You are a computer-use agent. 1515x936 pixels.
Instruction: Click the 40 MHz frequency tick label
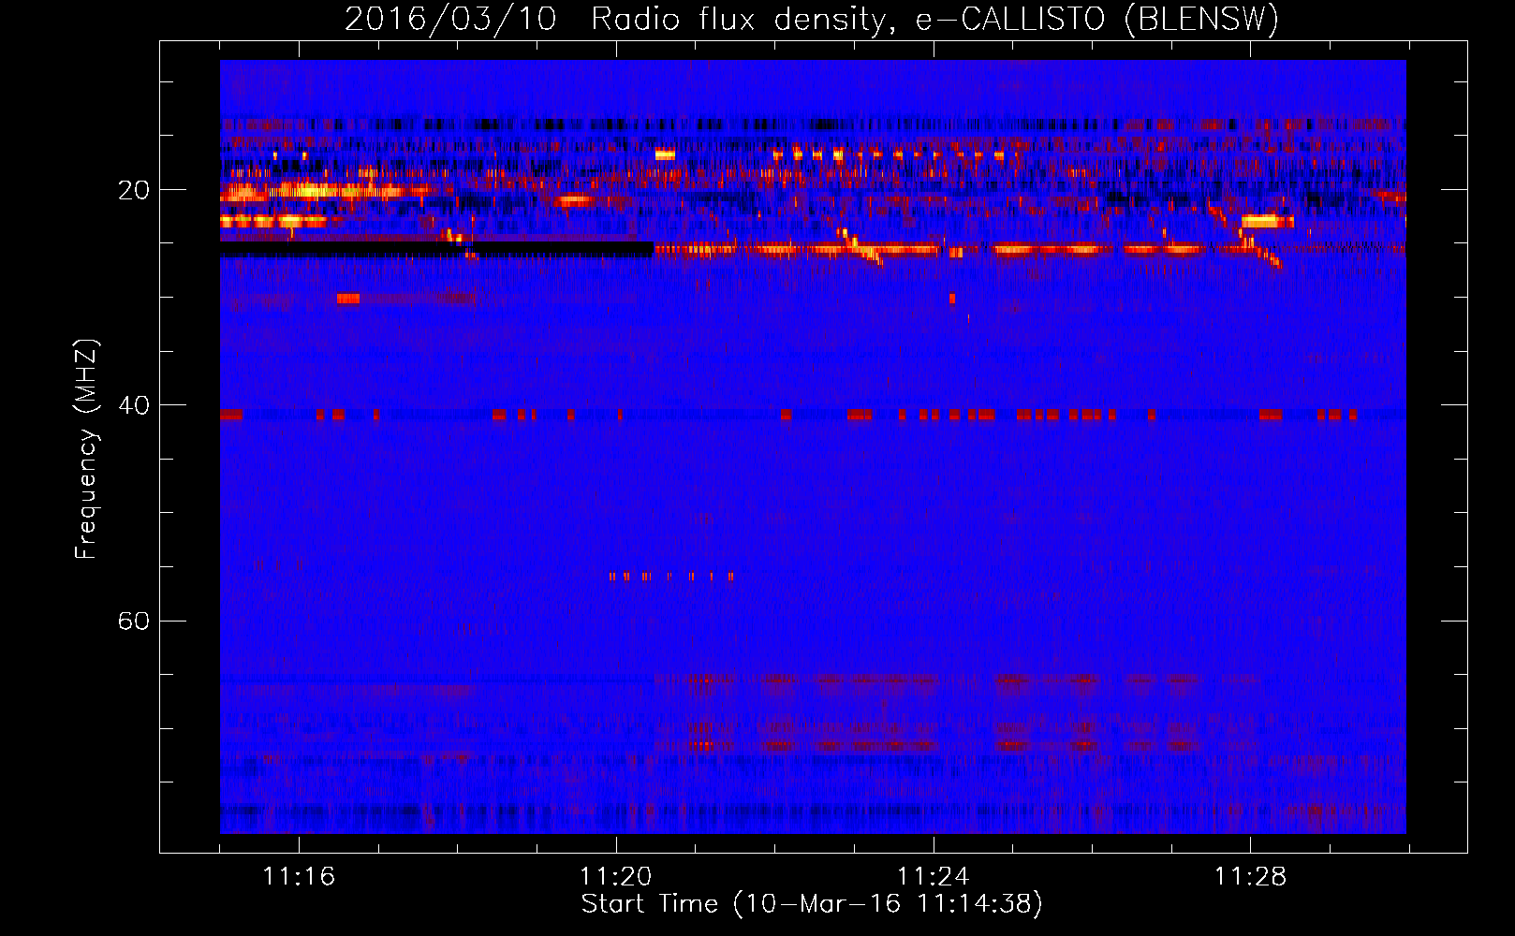coord(134,405)
